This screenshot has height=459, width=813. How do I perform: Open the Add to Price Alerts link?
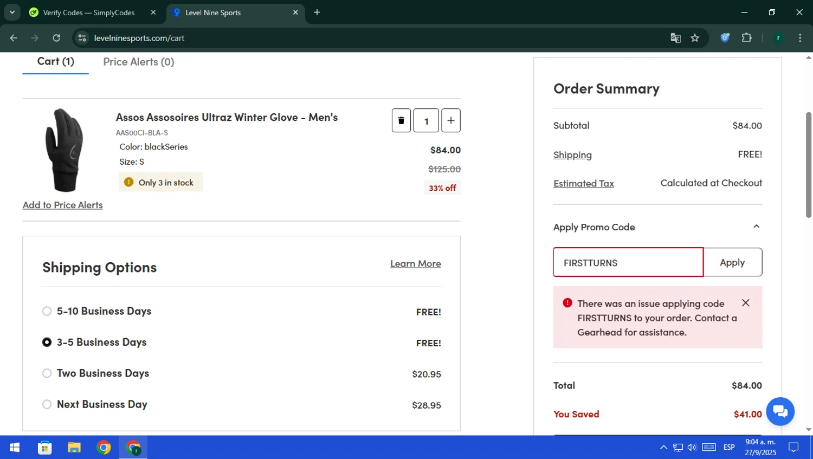pyautogui.click(x=63, y=205)
